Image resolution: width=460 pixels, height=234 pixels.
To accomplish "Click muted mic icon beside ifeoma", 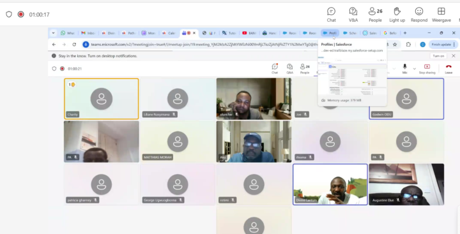I will coord(310,157).
